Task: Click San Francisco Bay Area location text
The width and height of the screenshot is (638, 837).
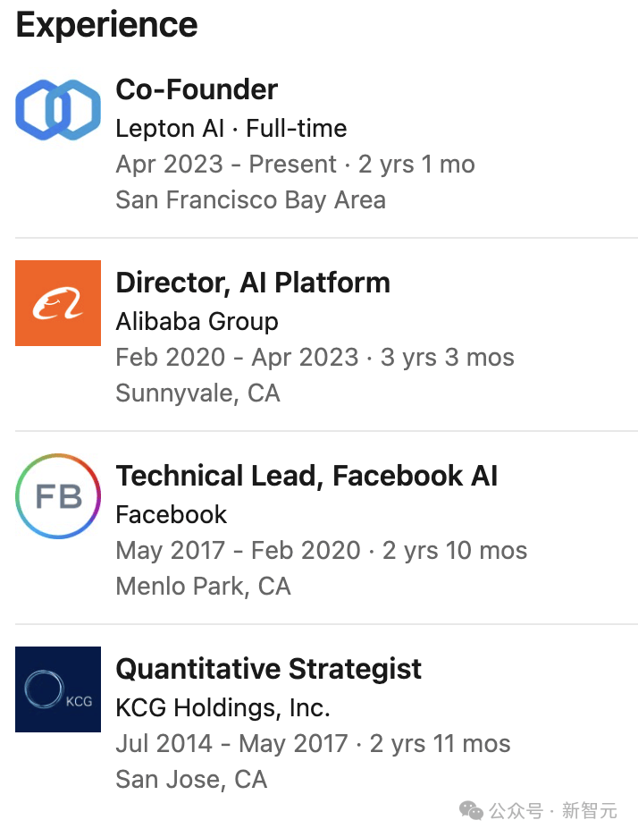Action: pyautogui.click(x=250, y=199)
